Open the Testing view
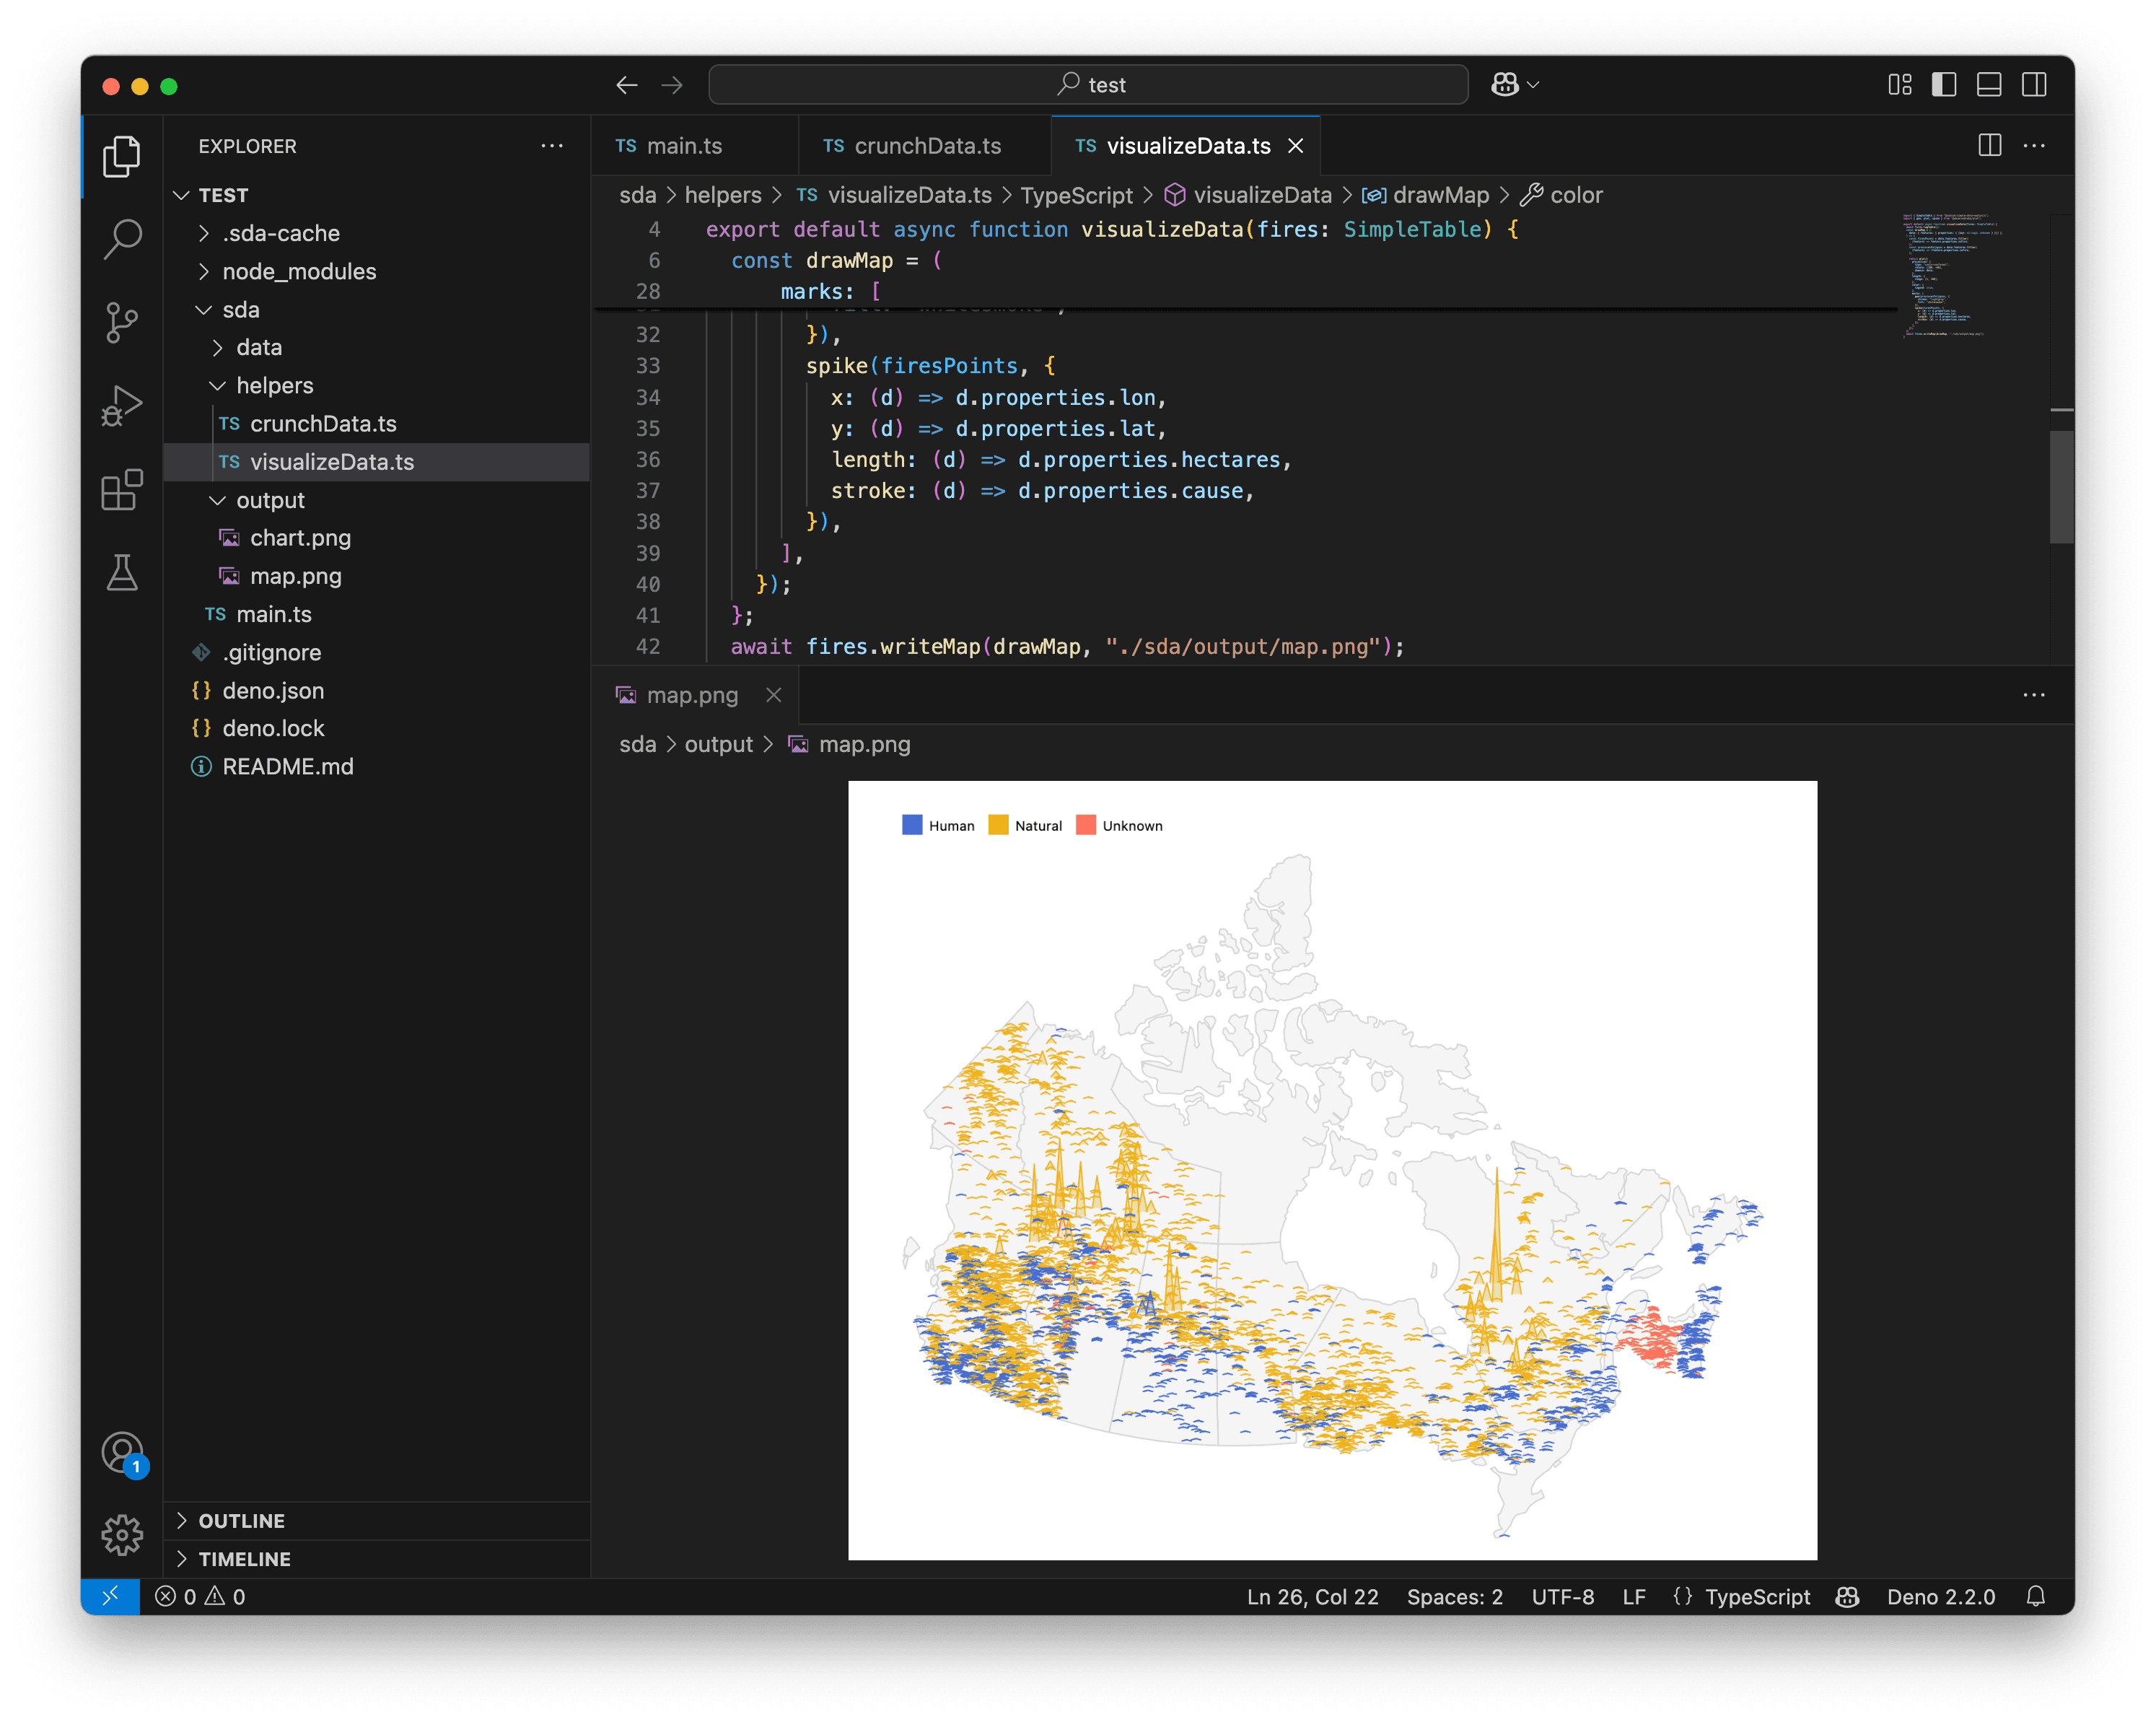 pyautogui.click(x=122, y=573)
